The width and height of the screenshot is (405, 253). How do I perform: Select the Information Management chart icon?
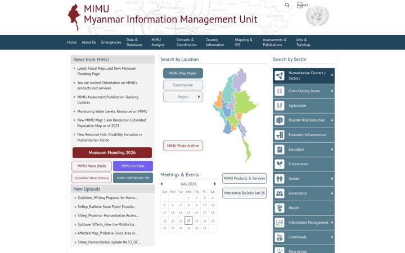point(280,223)
